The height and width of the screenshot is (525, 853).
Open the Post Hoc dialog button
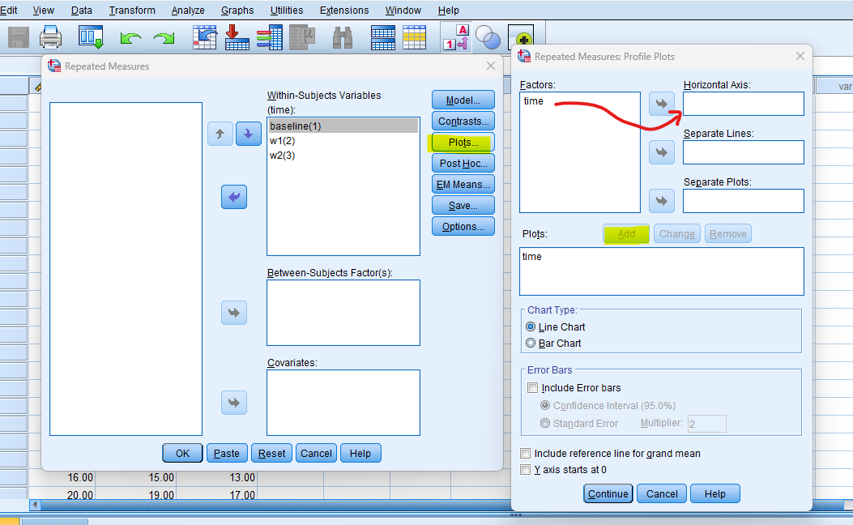point(463,164)
